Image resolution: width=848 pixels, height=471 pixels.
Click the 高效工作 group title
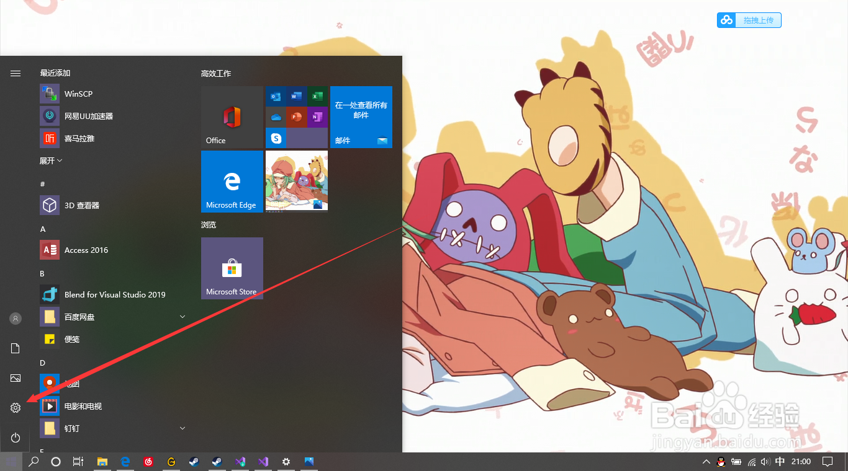tap(216, 73)
